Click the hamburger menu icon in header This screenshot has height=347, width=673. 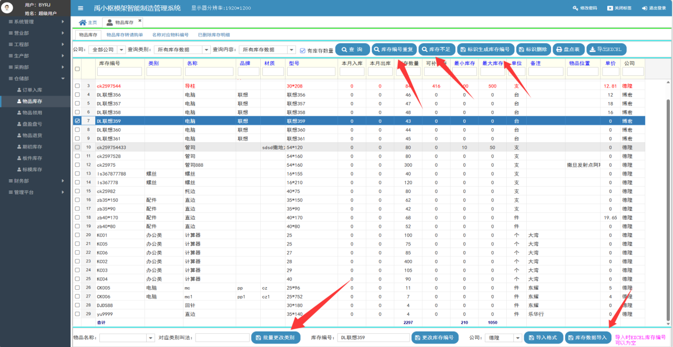[x=80, y=8]
